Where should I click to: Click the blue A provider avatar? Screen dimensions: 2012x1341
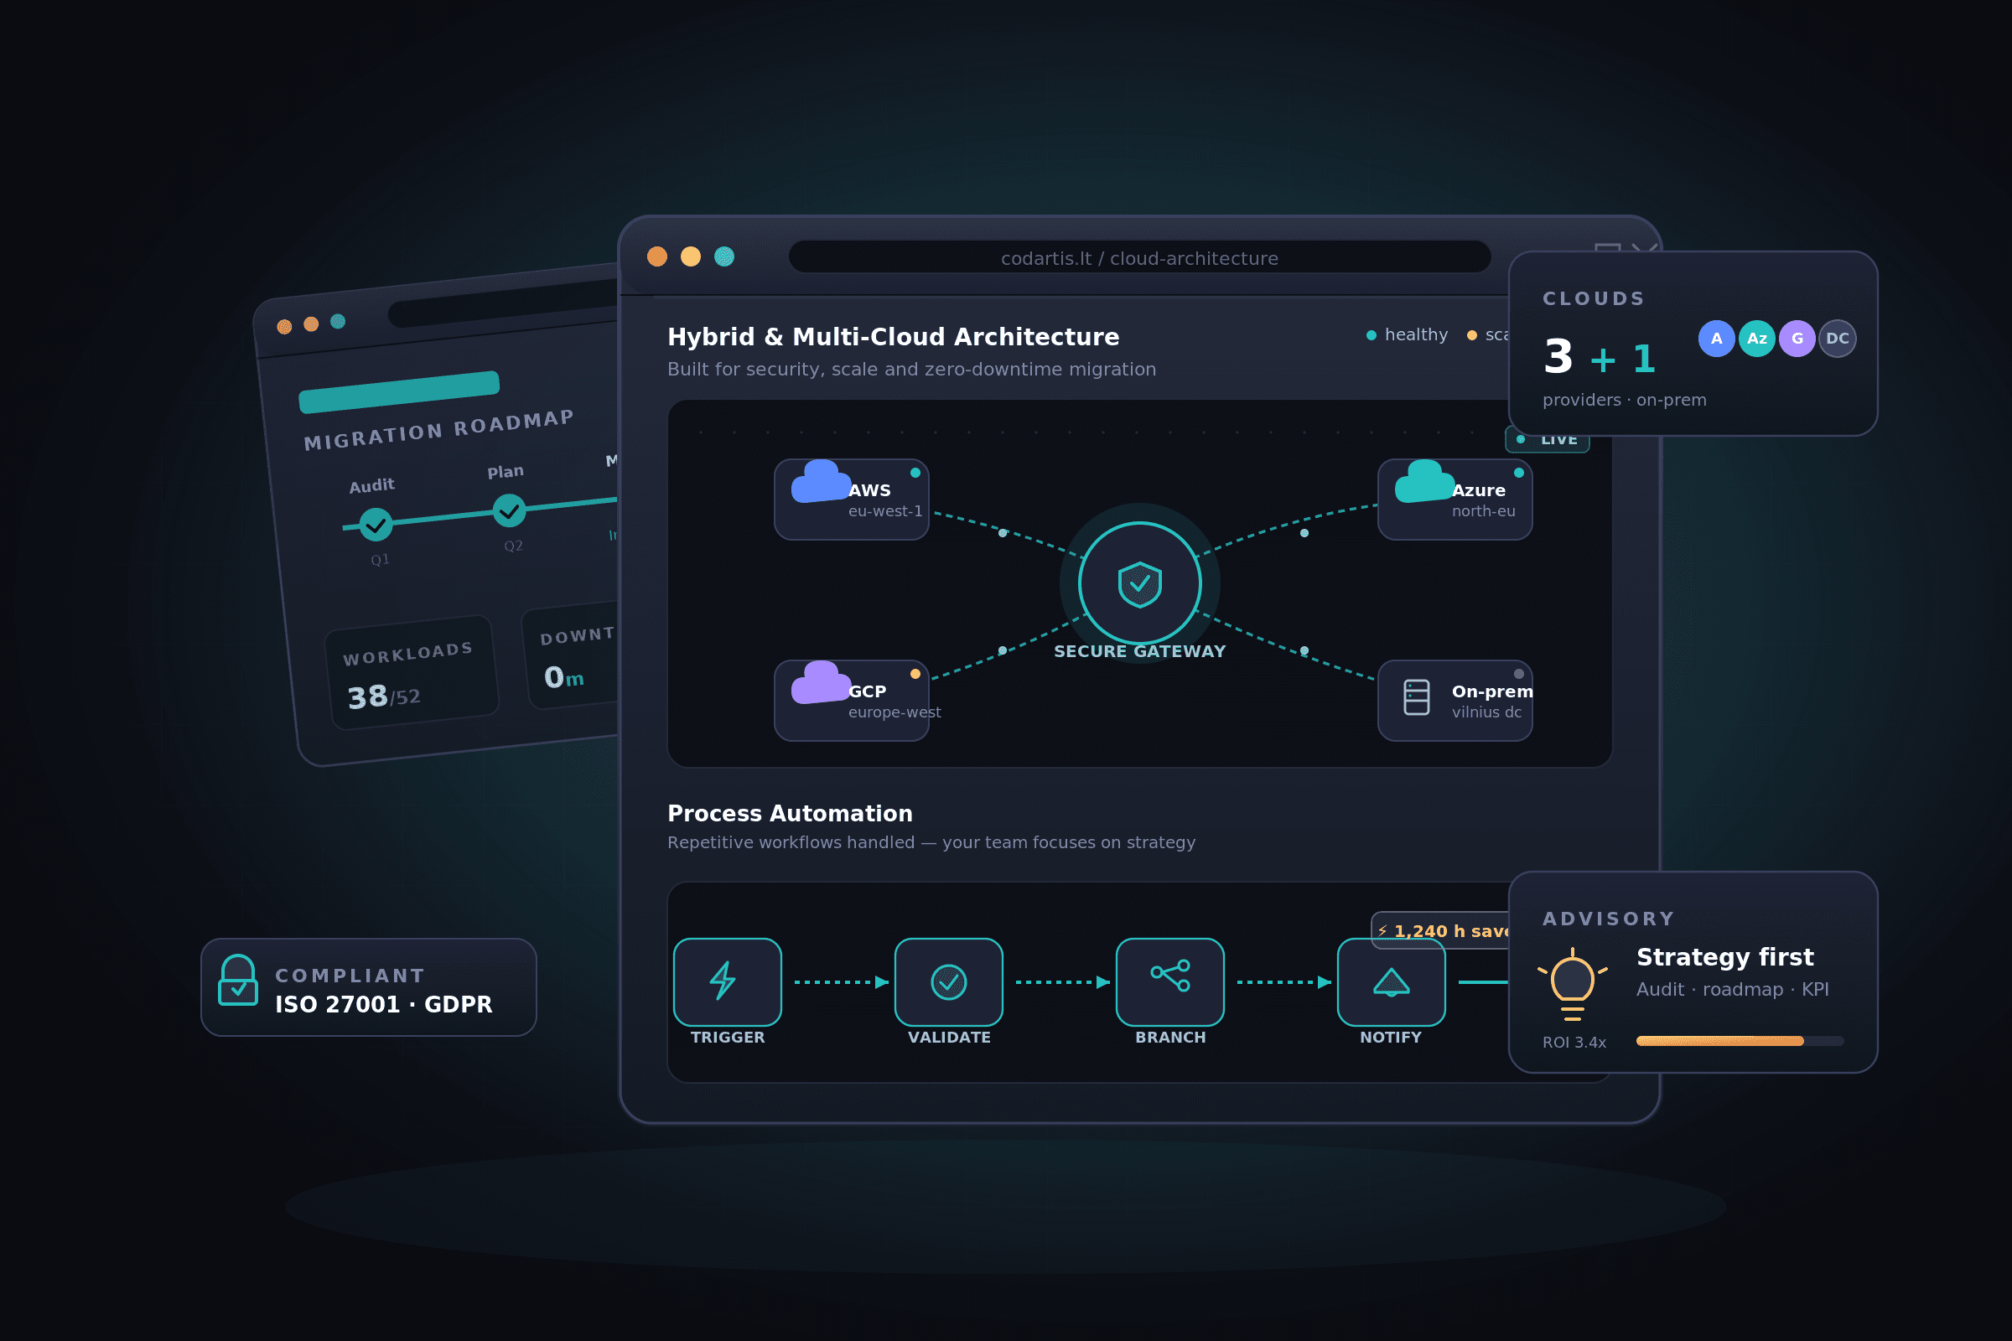pos(1717,339)
